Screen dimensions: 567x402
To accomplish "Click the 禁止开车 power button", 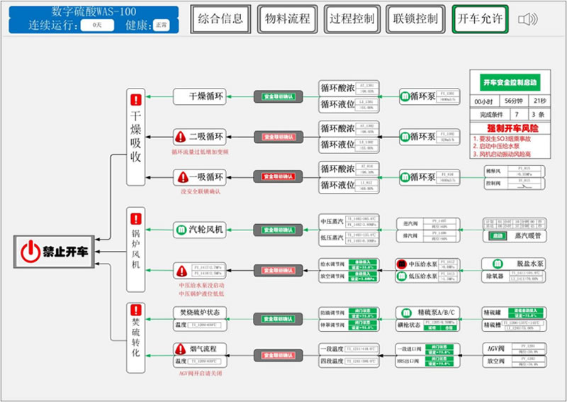I will tap(55, 251).
